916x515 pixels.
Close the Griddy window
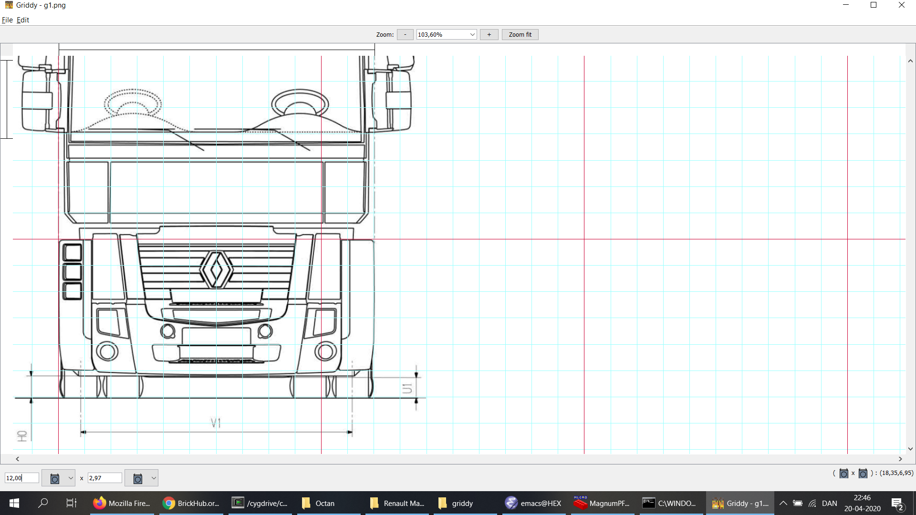(902, 5)
